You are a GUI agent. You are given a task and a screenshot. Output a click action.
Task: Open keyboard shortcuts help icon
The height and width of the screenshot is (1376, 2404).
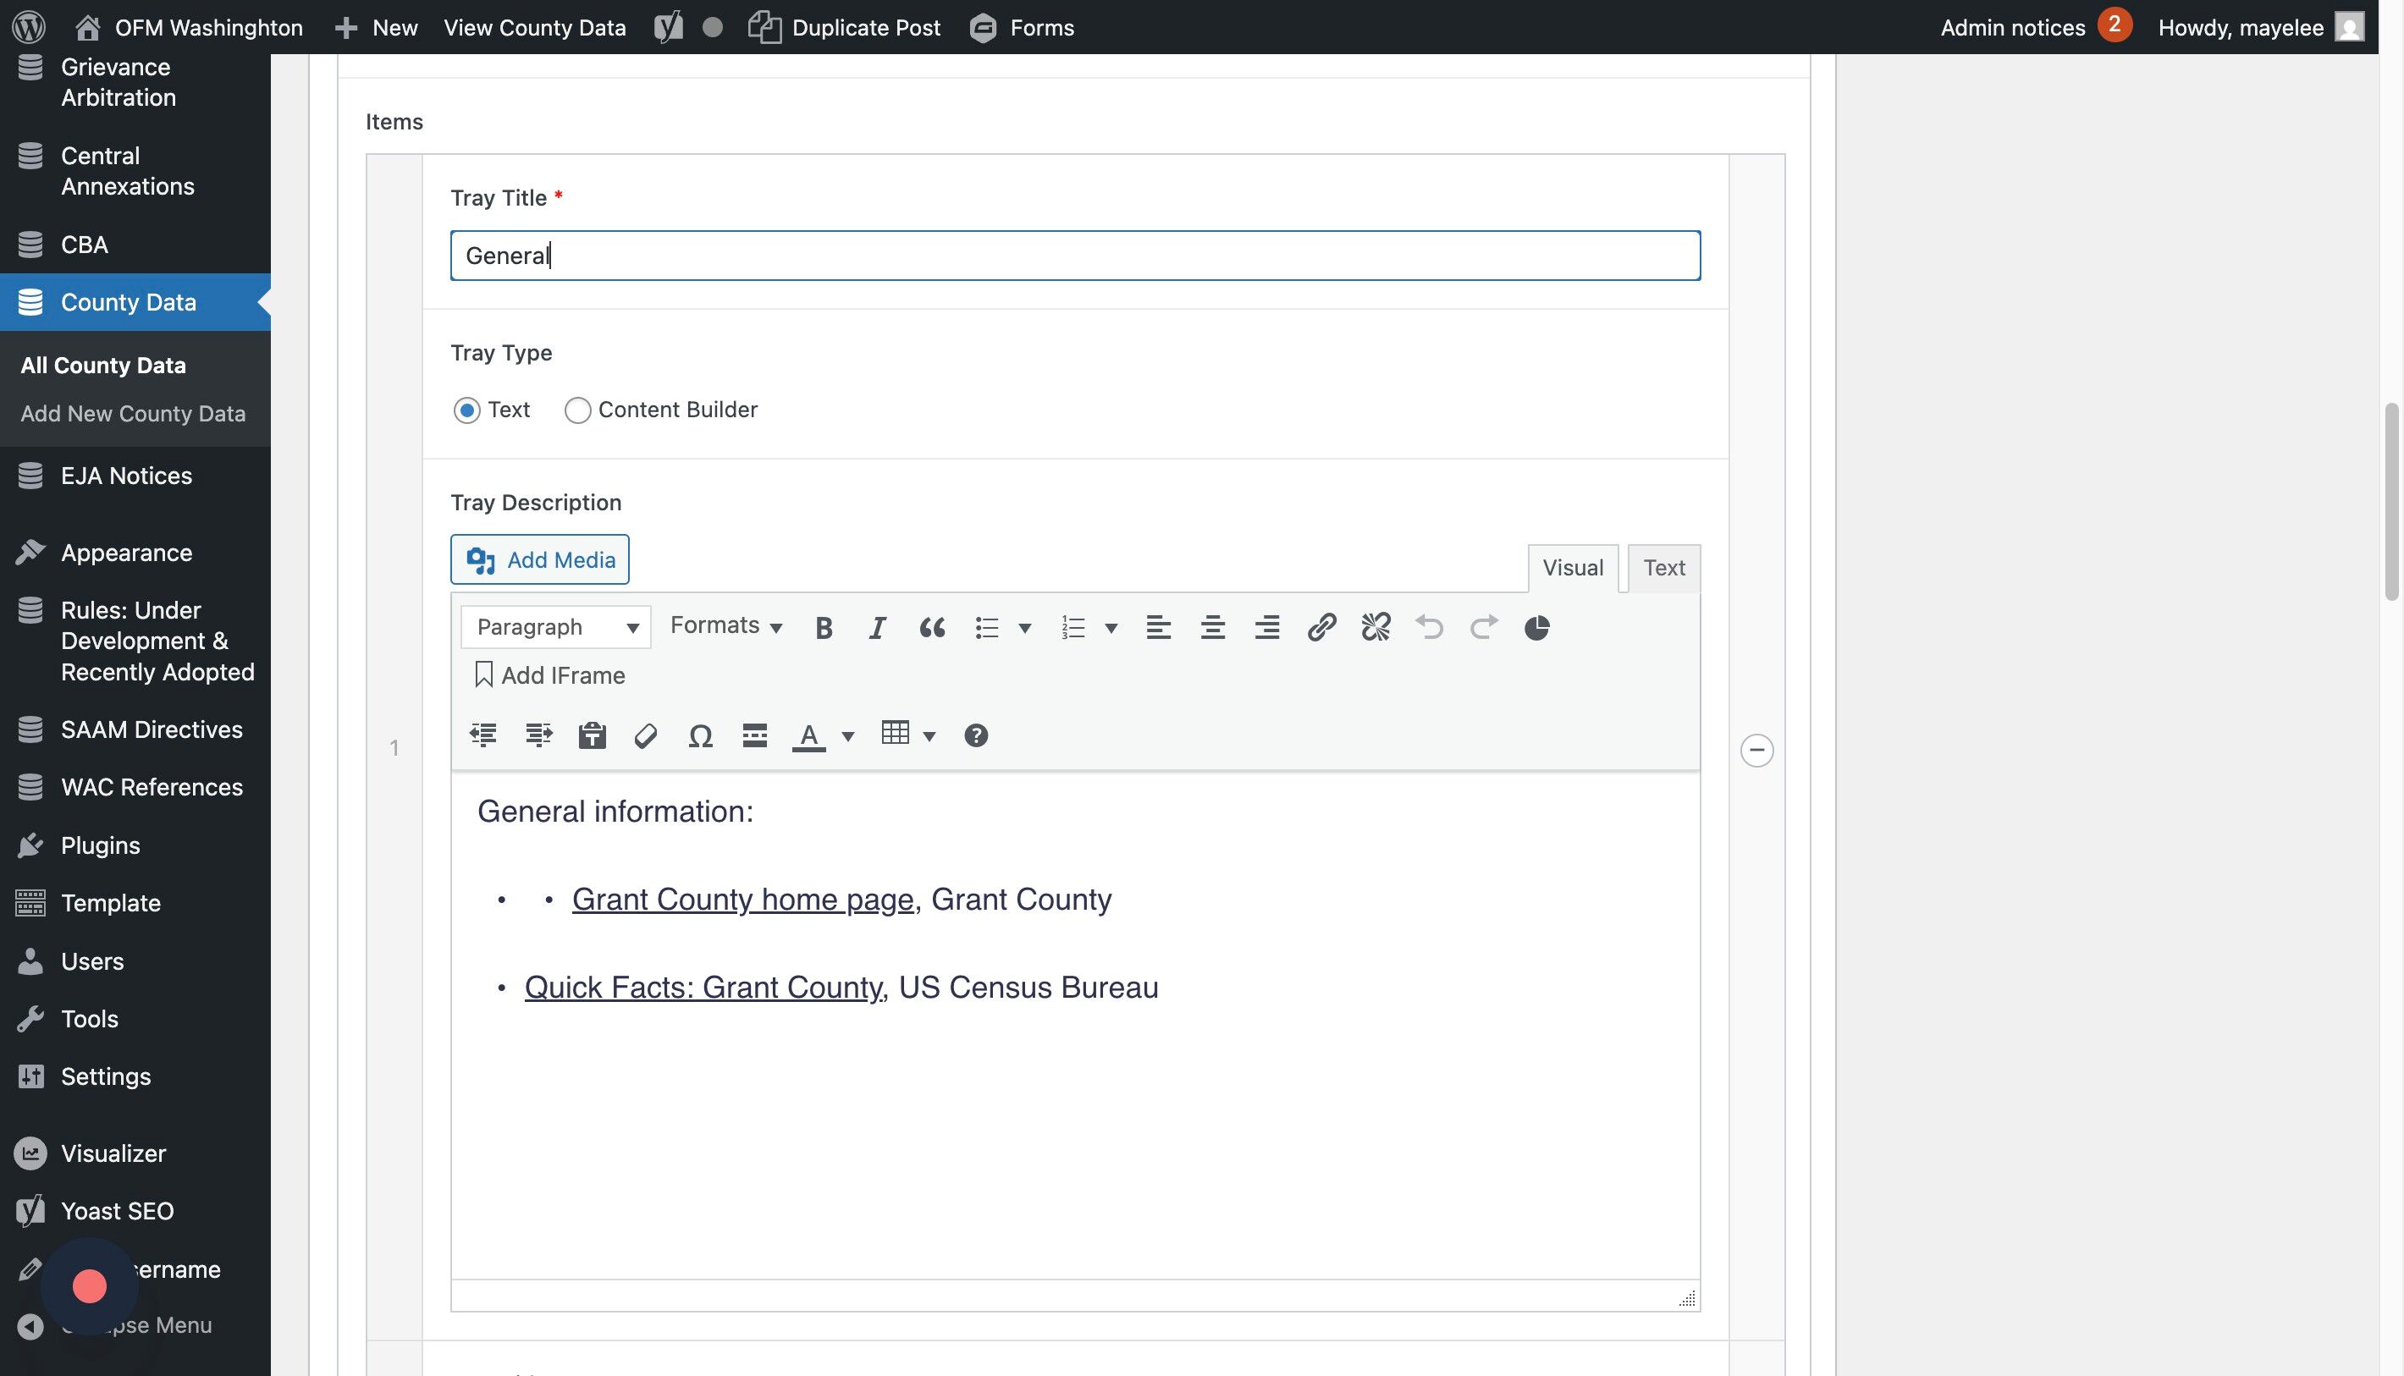coord(976,735)
